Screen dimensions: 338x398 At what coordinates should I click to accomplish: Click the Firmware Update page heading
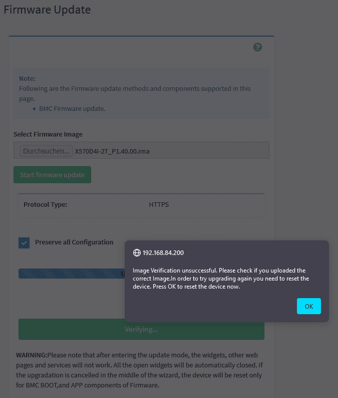point(48,10)
